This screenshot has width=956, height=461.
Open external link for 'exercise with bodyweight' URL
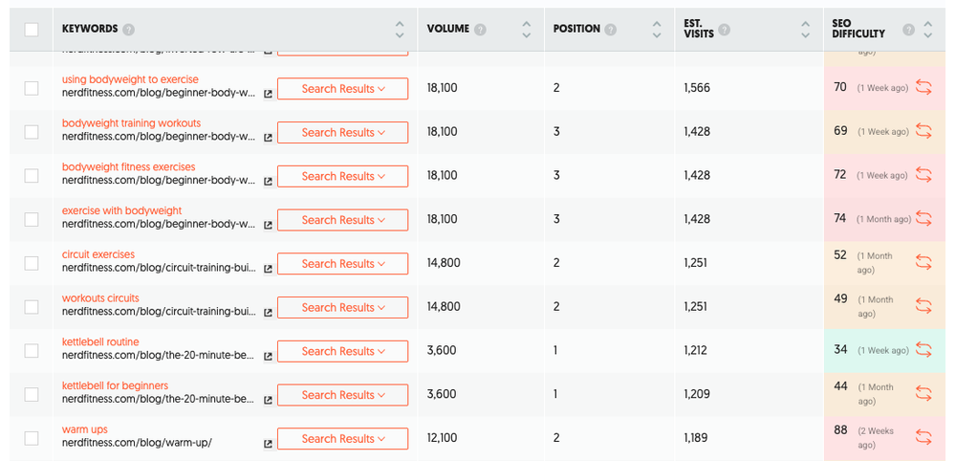point(268,226)
